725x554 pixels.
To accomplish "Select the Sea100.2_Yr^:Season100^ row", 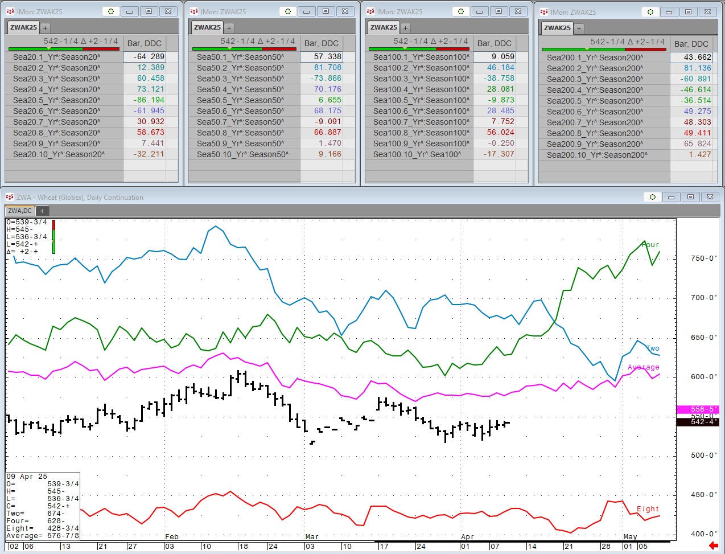I will [419, 68].
